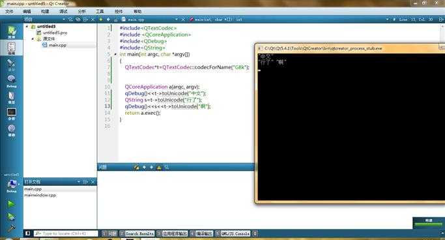This screenshot has height=240, width=445.
Task: Click the green build progress bar
Action: click(429, 224)
